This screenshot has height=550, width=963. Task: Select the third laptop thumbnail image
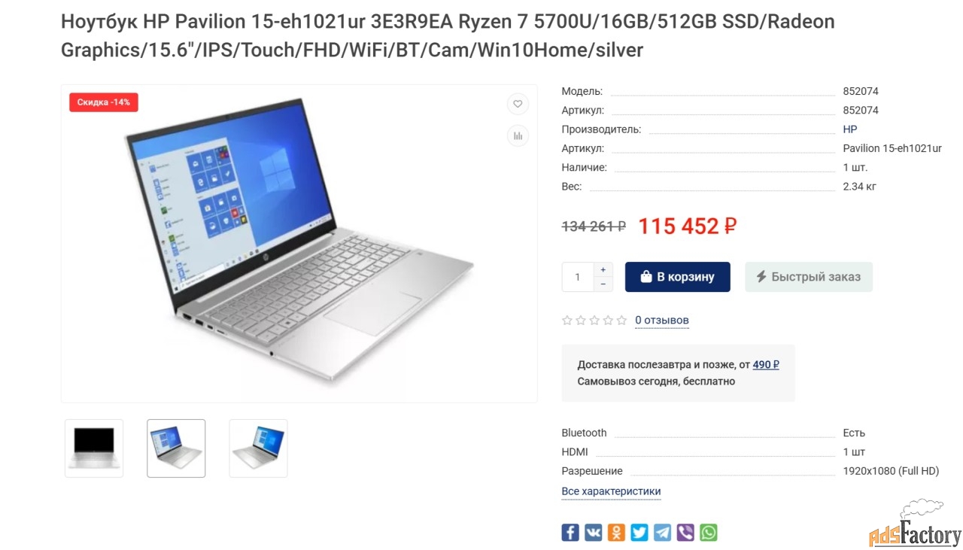tap(258, 448)
